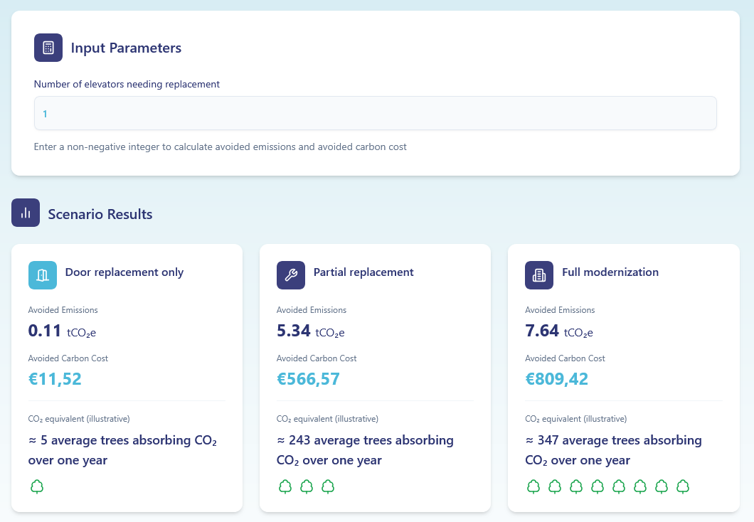
Task: Click the third tree icon in Partial replacement card
Action: (328, 487)
